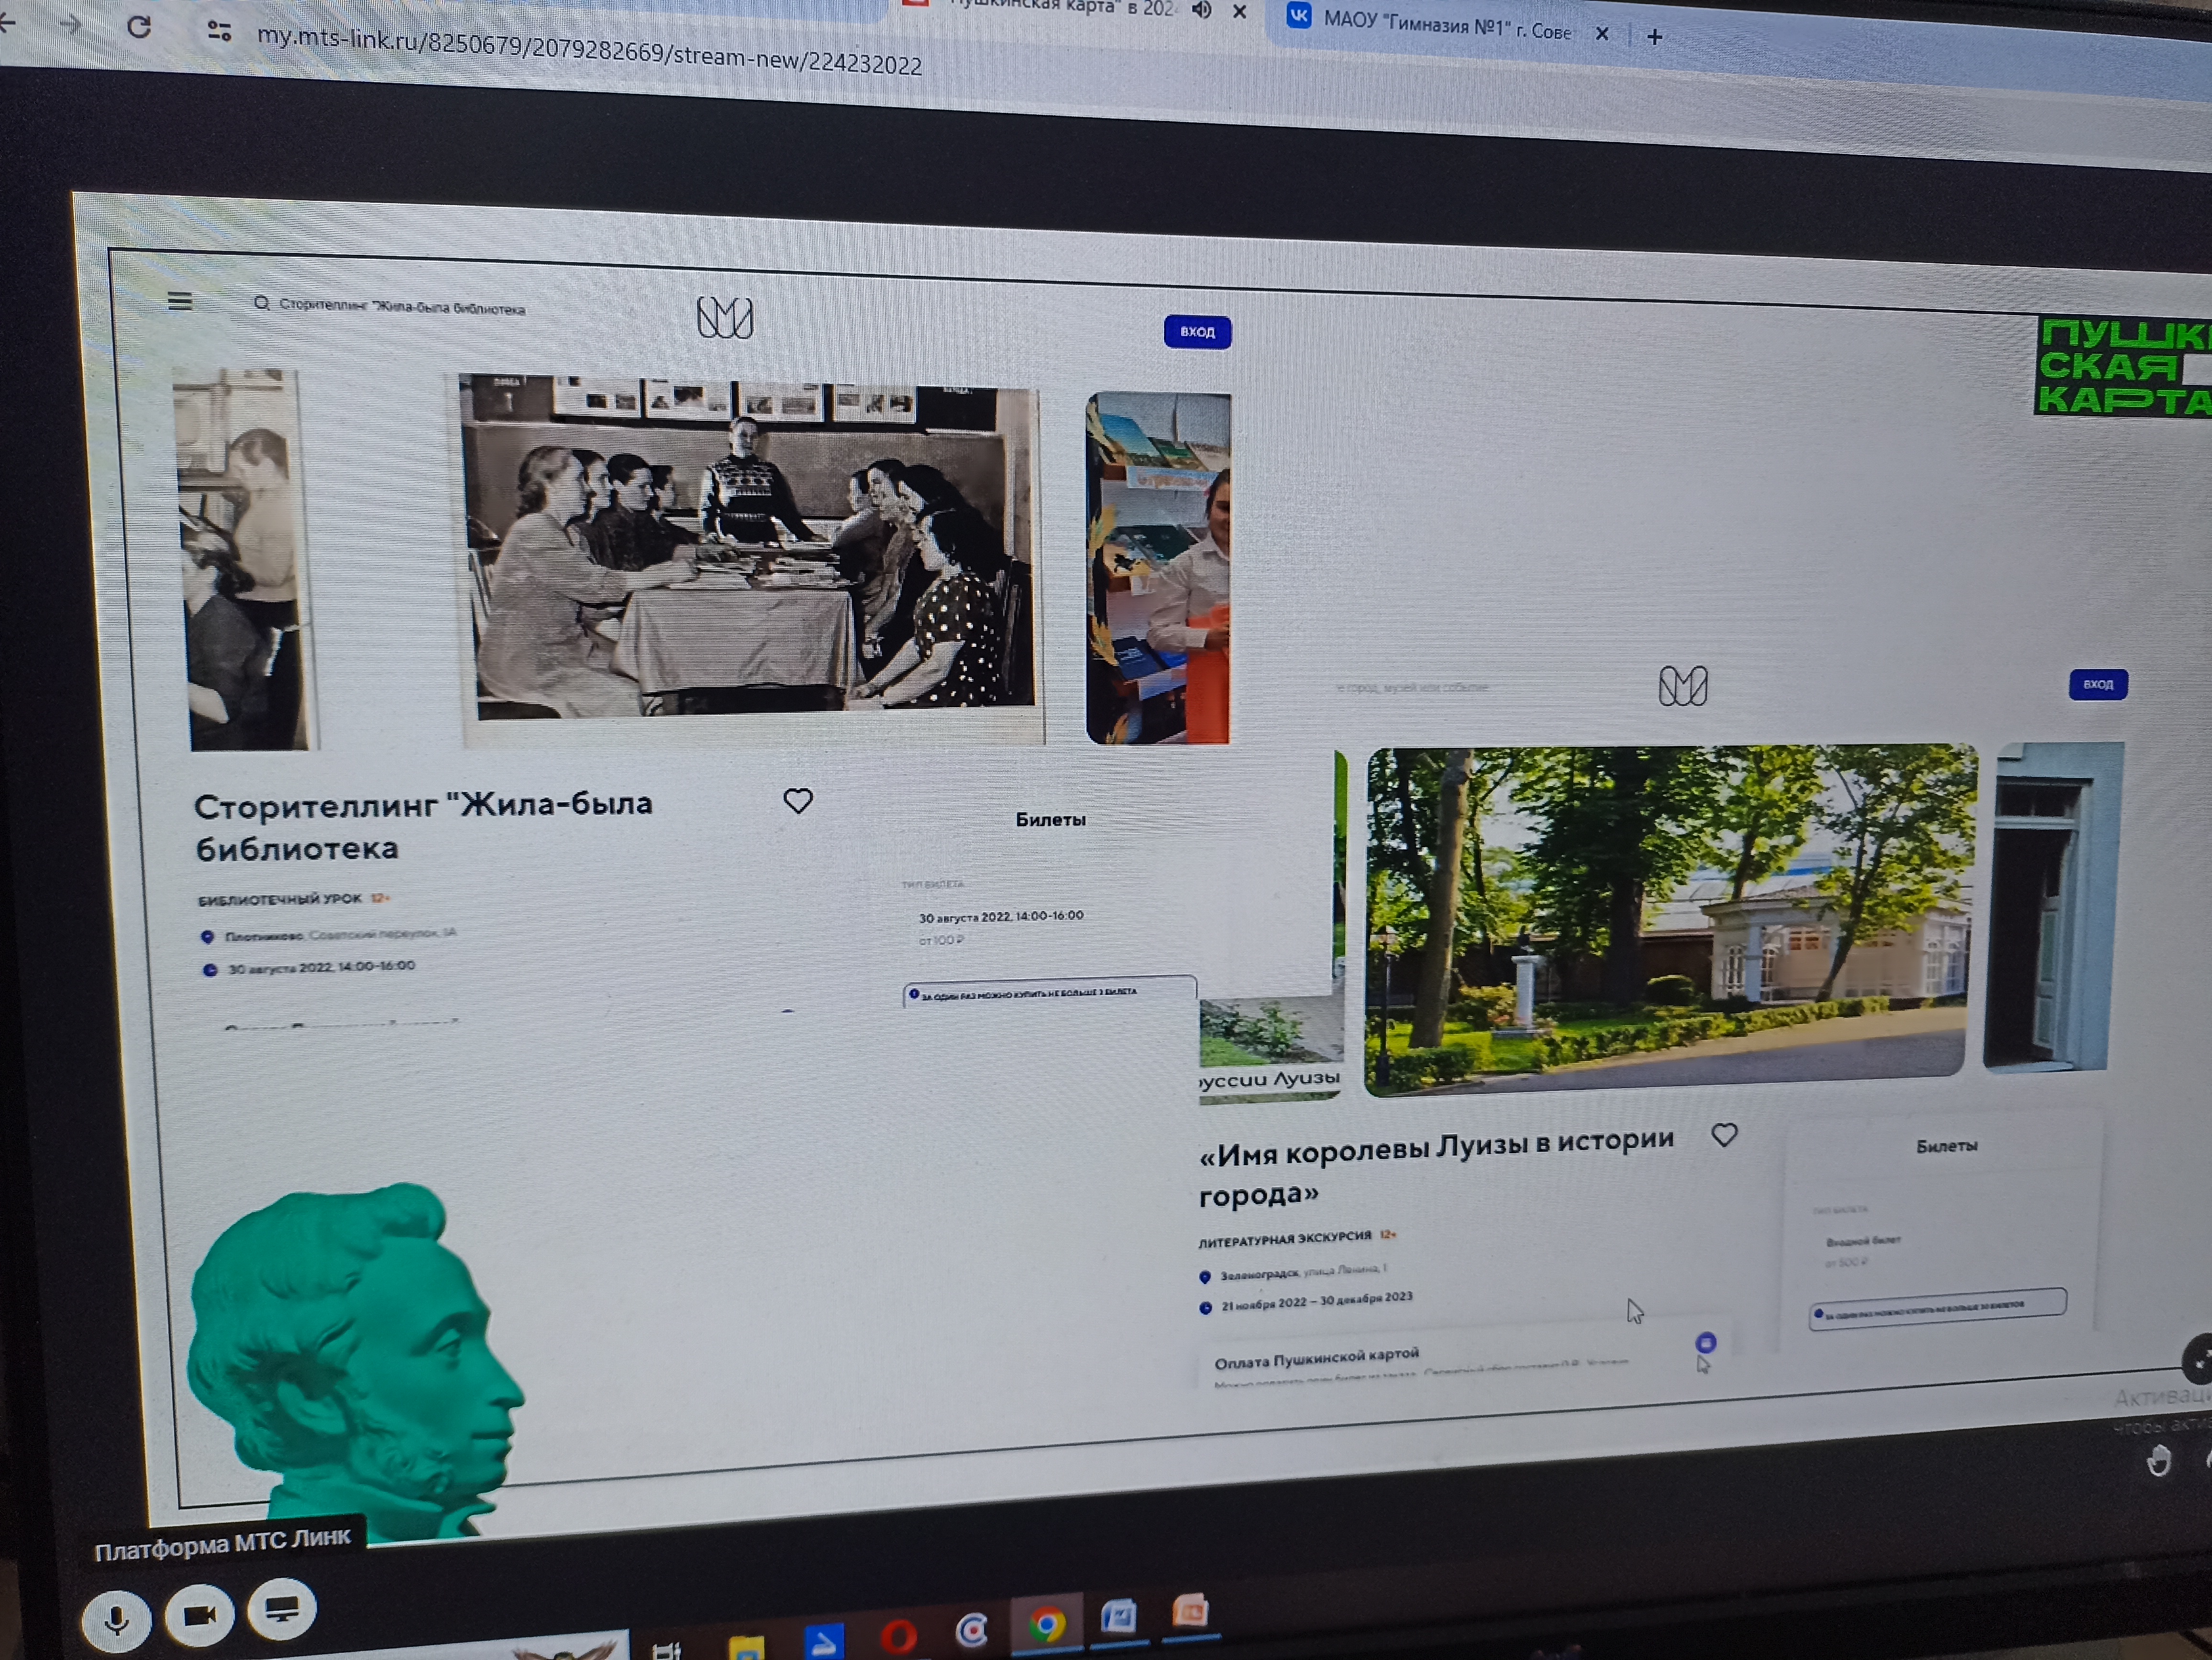Click the search field reading Сторителлинг Жила-была библиотека
Viewport: 2212px width, 1660px height.
[x=390, y=306]
